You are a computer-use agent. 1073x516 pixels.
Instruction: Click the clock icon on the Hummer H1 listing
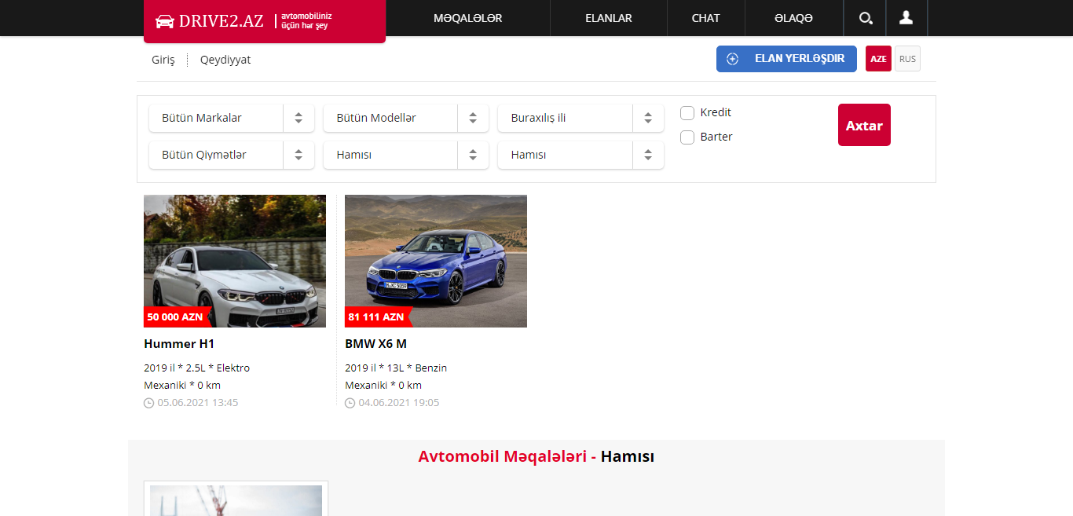click(148, 402)
